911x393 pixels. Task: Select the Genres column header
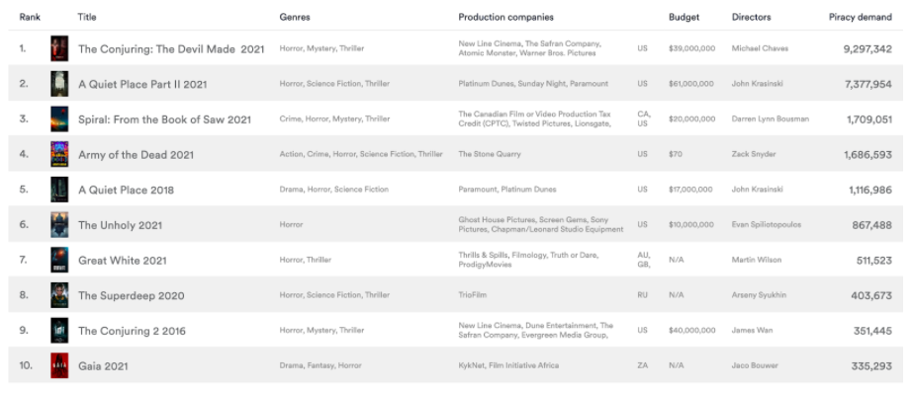coord(295,18)
